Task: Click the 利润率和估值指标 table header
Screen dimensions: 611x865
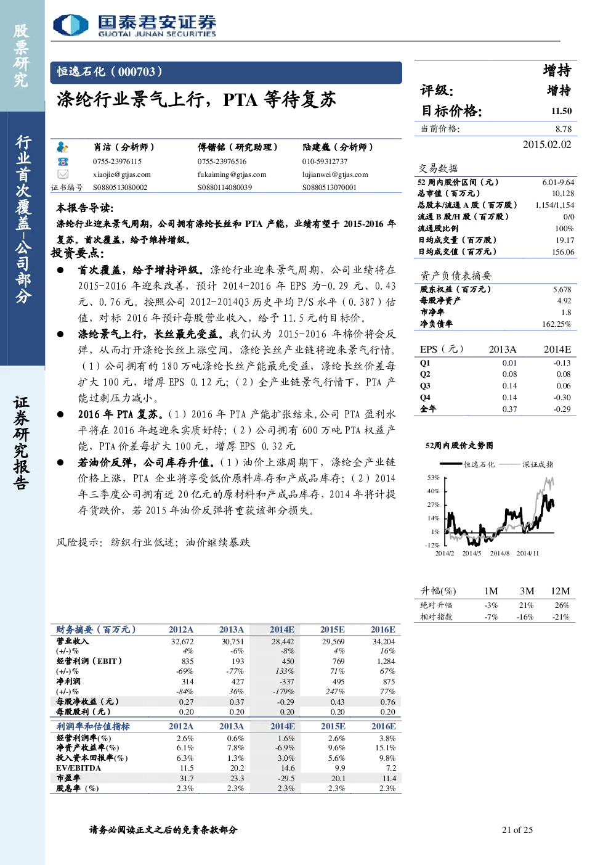Action: coord(93,726)
